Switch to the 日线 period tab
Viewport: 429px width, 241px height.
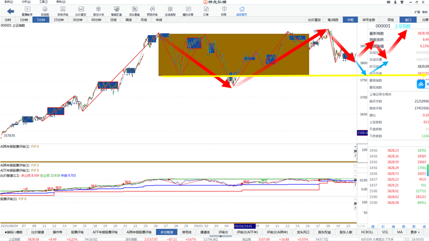[x=114, y=20]
